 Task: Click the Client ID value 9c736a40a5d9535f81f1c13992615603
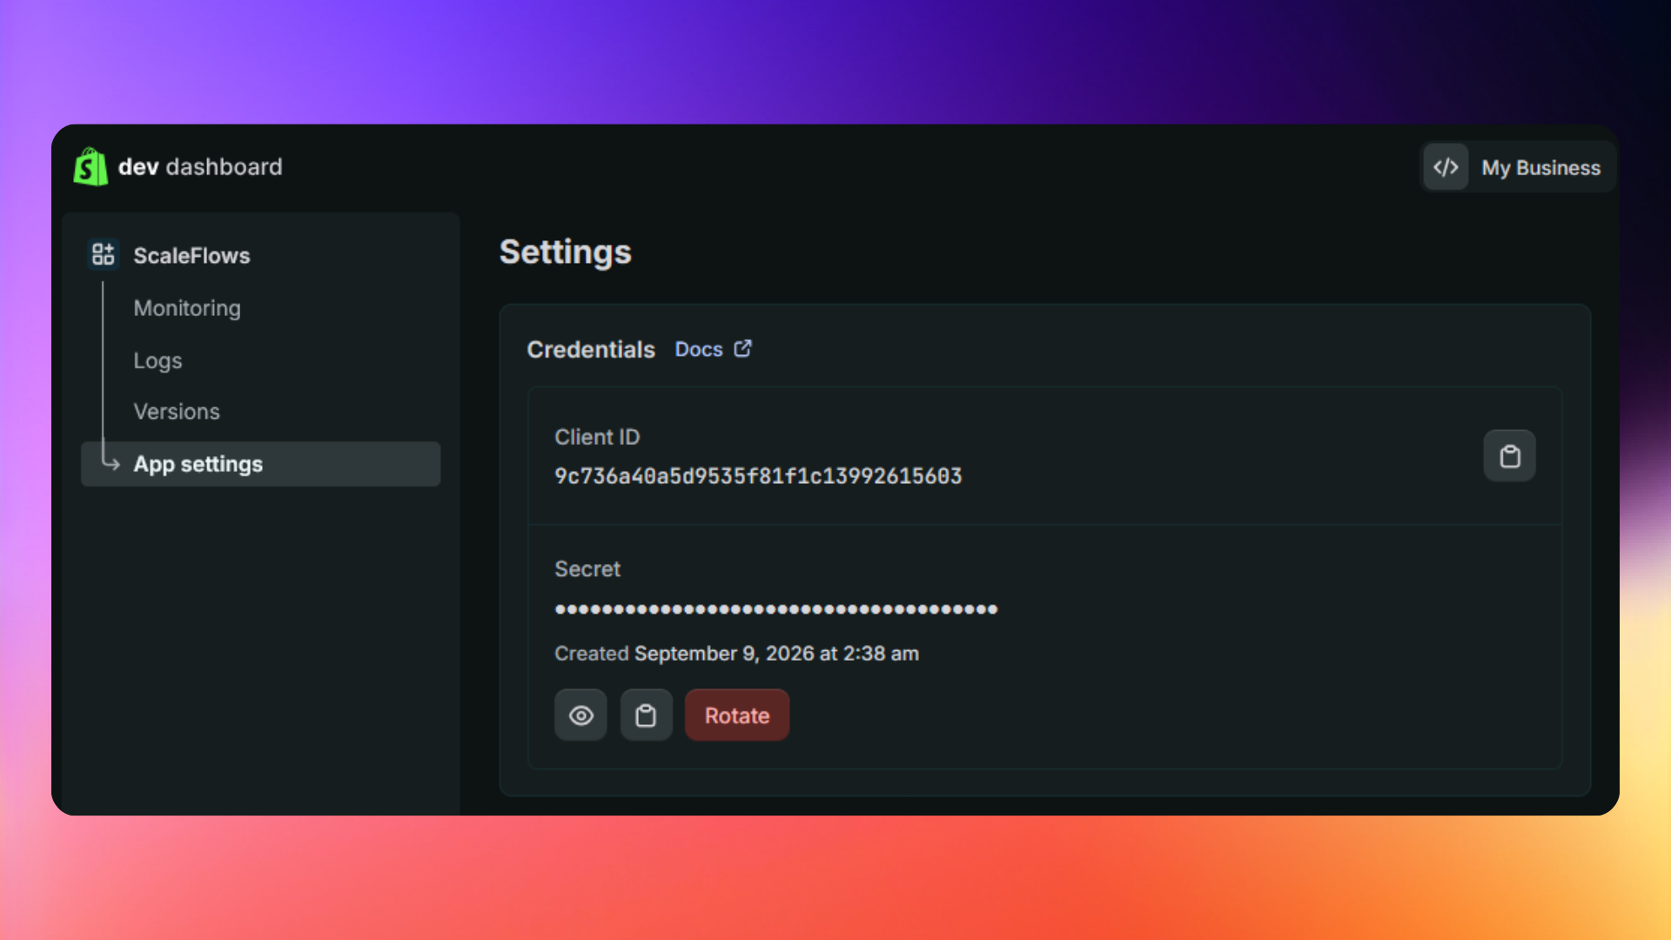pyautogui.click(x=758, y=476)
